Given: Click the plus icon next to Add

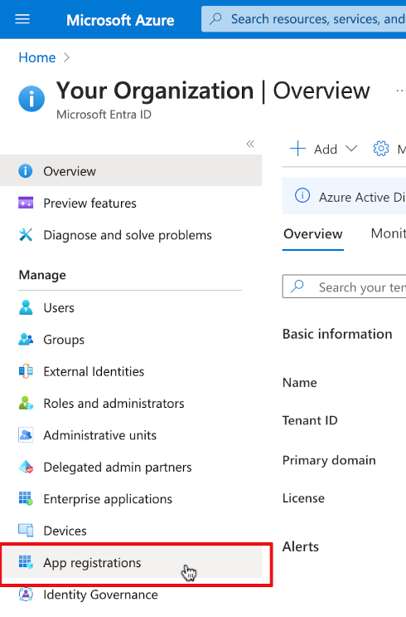Looking at the screenshot, I should [297, 149].
